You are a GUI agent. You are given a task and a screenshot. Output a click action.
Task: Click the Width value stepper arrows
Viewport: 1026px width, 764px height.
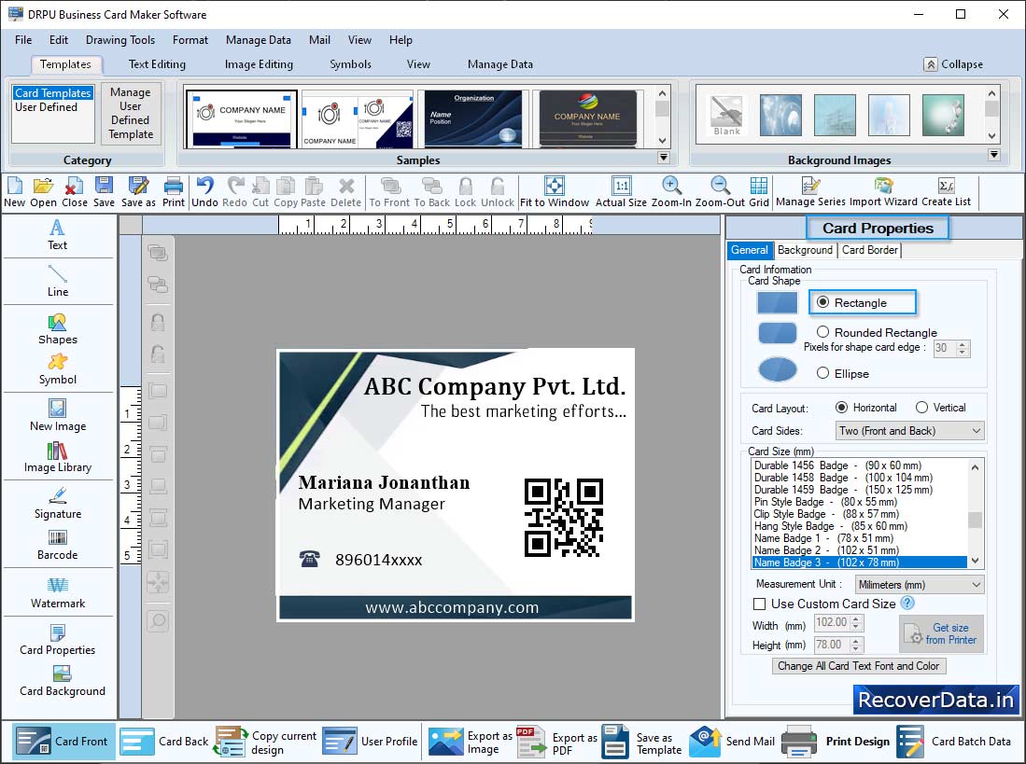(x=856, y=623)
